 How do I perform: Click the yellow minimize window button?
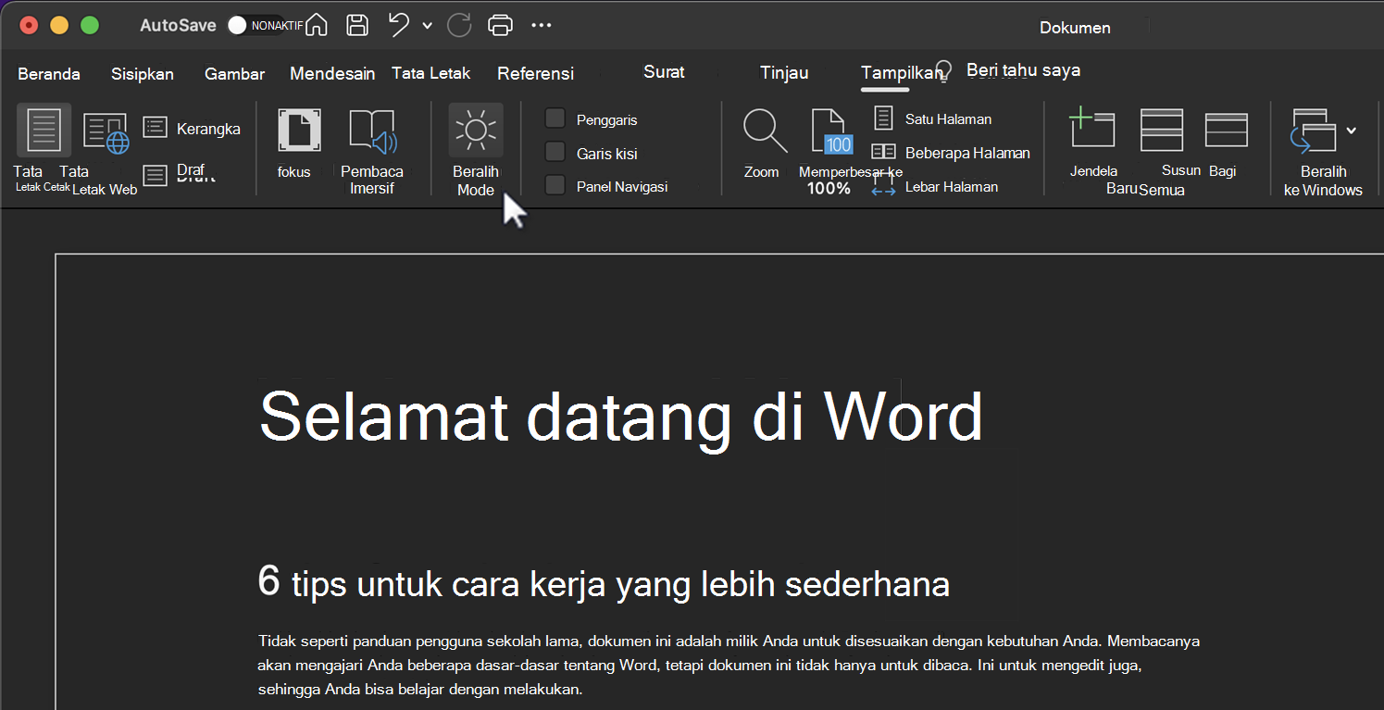[x=59, y=25]
